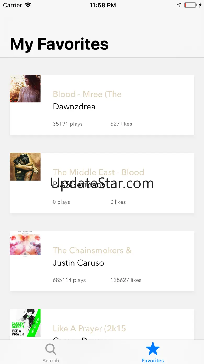Select The Middle East - Blood title
The width and height of the screenshot is (204, 364).
[98, 172]
